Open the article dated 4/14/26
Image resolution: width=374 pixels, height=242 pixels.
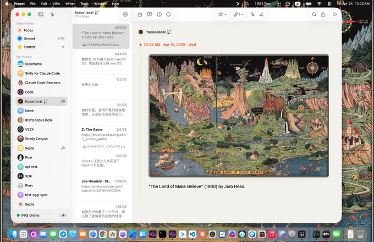[101, 62]
